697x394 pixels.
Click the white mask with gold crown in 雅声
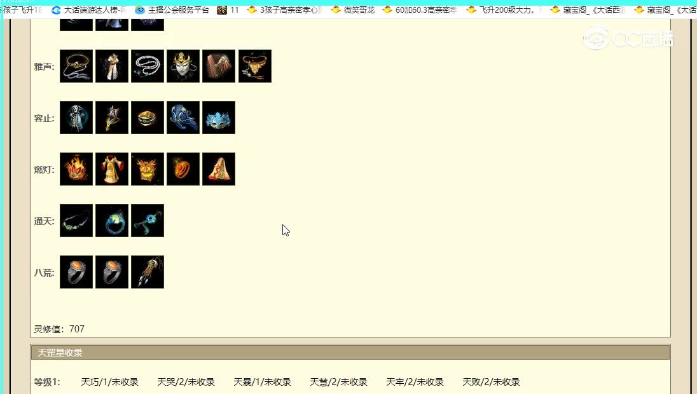183,66
